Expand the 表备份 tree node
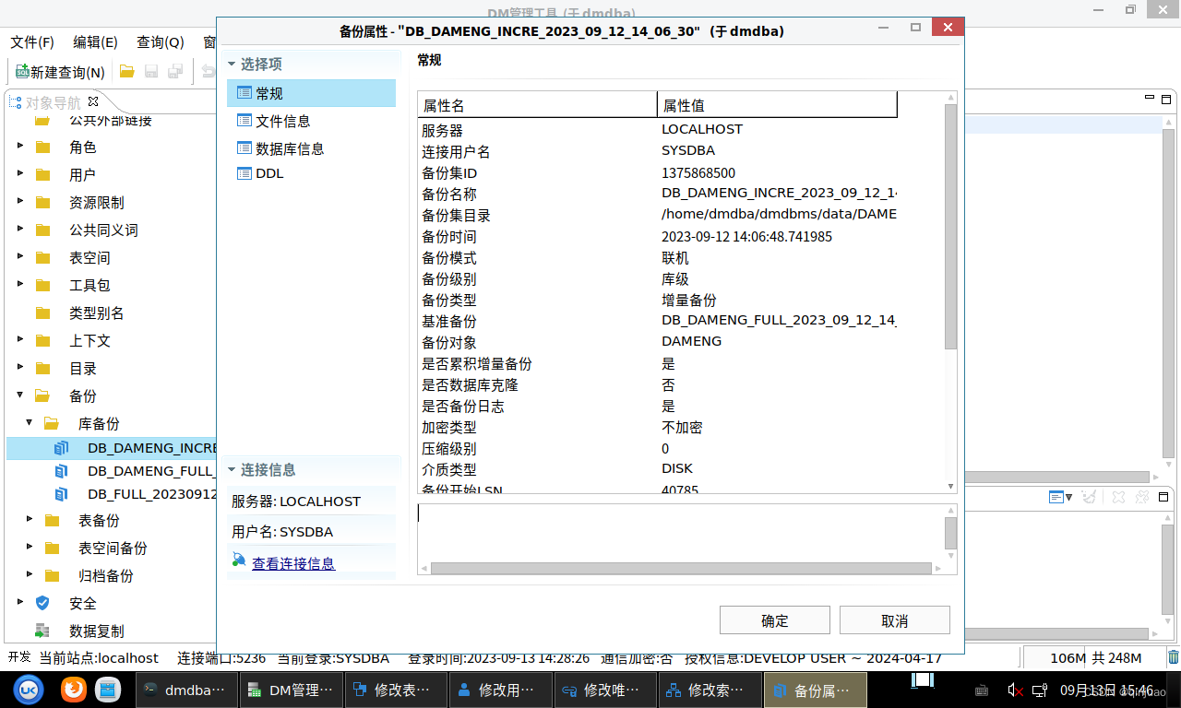Viewport: 1181px width, 708px height. pyautogui.click(x=30, y=520)
